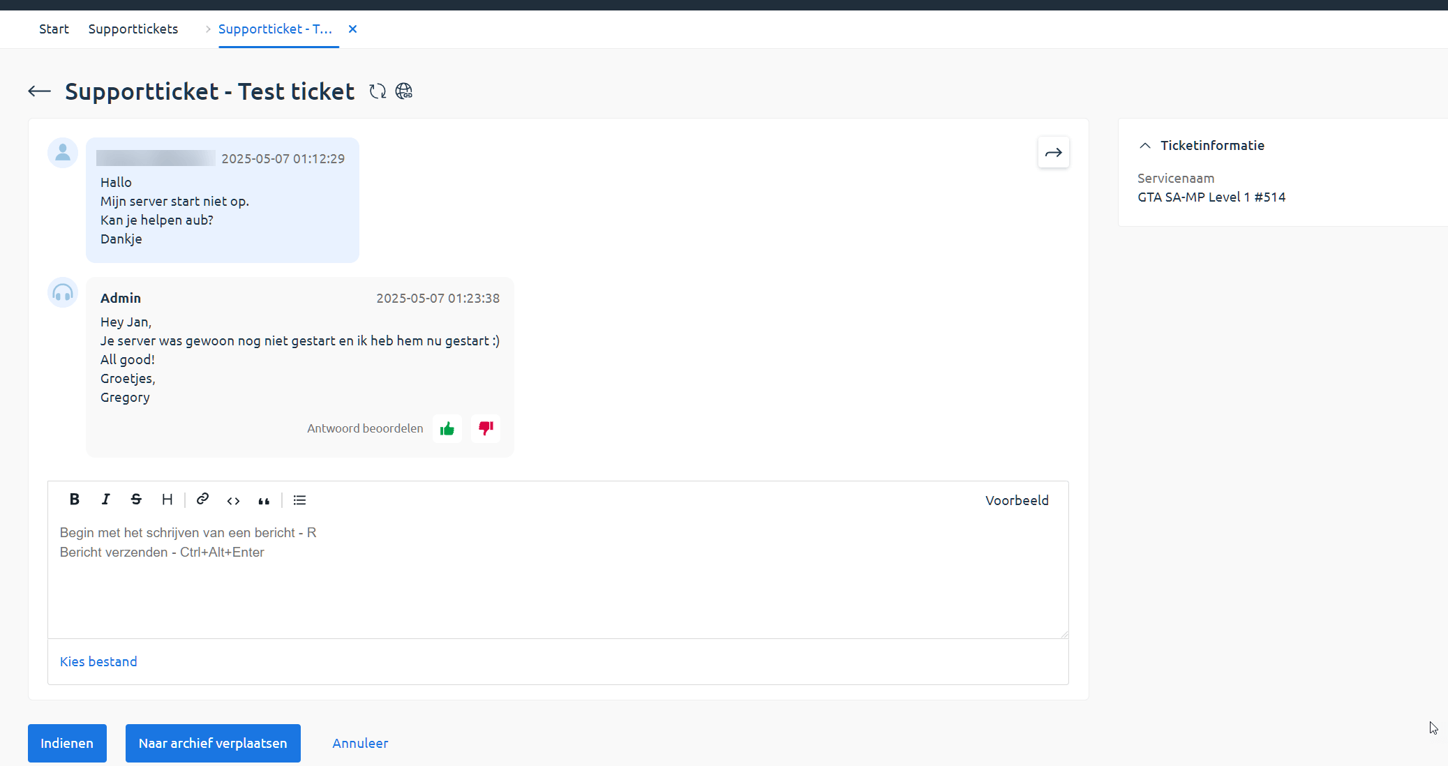Collapse the Ticketinformatie panel
The height and width of the screenshot is (766, 1448).
coord(1144,145)
